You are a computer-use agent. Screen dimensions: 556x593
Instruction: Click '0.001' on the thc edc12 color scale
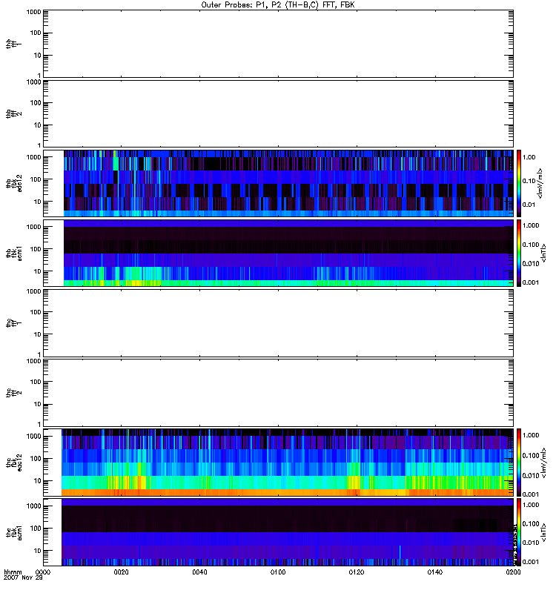(531, 494)
